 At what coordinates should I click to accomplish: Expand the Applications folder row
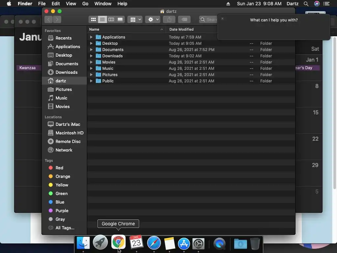(x=91, y=37)
